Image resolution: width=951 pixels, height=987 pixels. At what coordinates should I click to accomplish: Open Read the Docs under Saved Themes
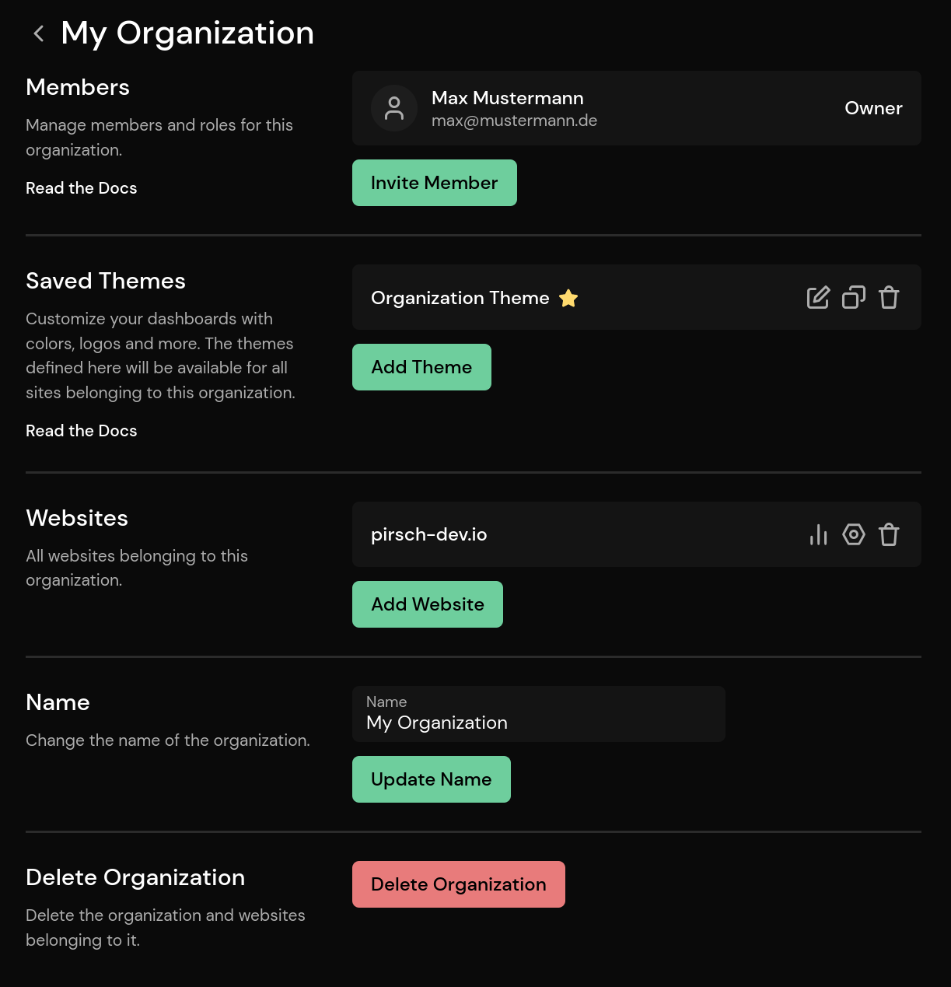(81, 430)
